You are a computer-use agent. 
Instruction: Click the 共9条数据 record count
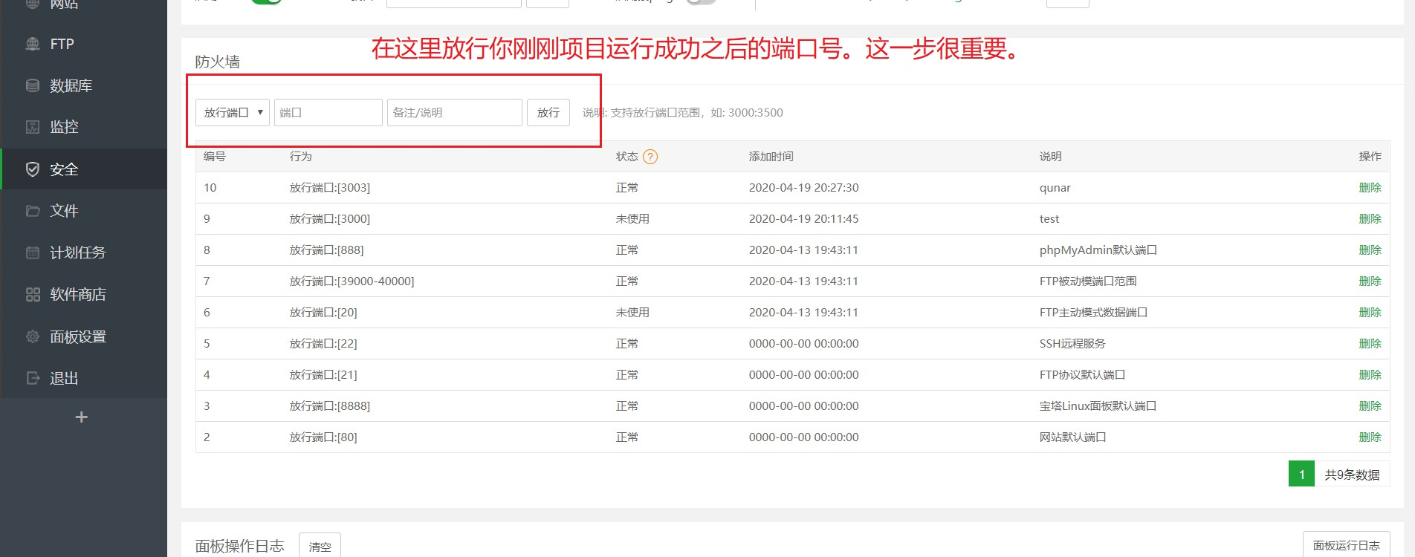point(1352,475)
